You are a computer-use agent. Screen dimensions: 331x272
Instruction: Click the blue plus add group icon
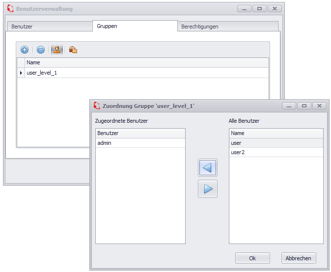click(x=25, y=50)
